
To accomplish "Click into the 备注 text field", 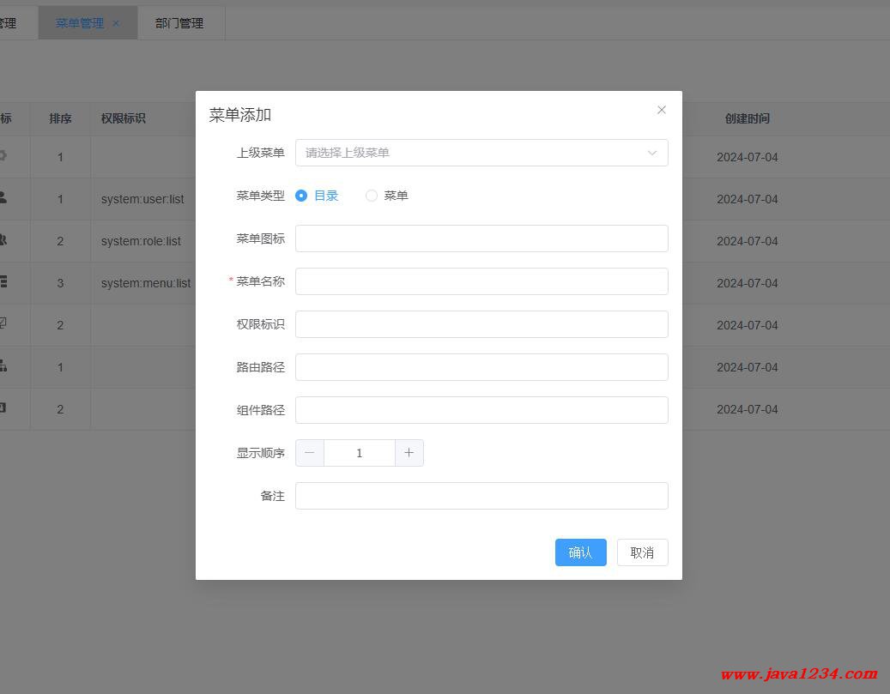I will (x=481, y=496).
